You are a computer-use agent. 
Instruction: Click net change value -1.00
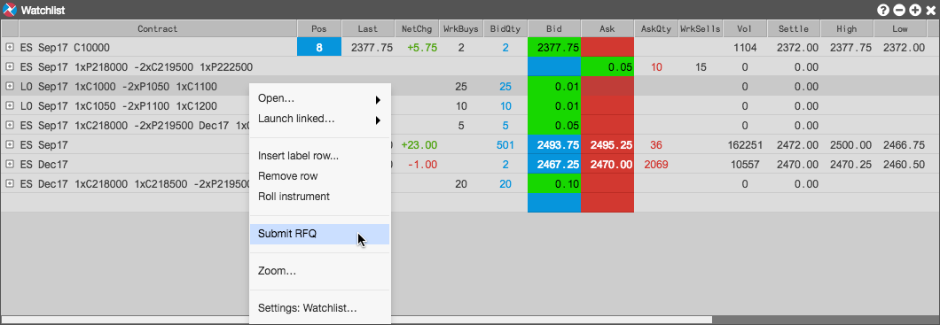pyautogui.click(x=422, y=165)
